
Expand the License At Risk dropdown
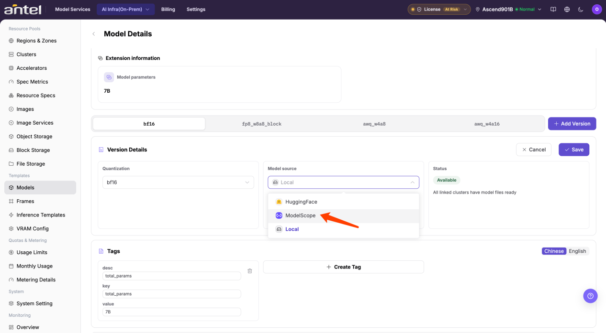[x=439, y=9]
